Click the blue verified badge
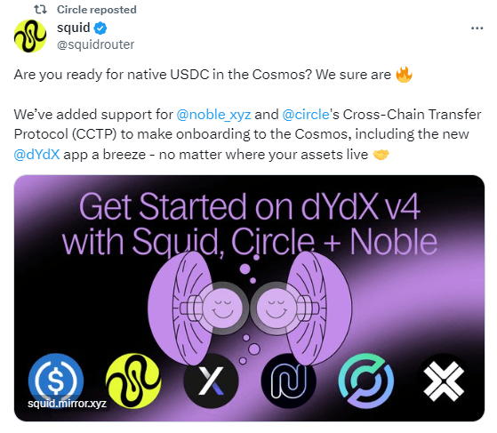The height and width of the screenshot is (433, 497). point(100,28)
